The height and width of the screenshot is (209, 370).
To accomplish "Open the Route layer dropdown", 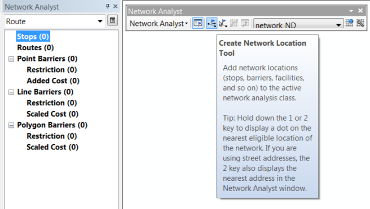I will pyautogui.click(x=100, y=21).
